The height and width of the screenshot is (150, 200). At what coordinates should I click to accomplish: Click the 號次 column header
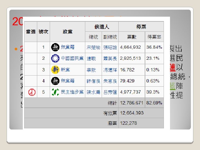(x=44, y=32)
